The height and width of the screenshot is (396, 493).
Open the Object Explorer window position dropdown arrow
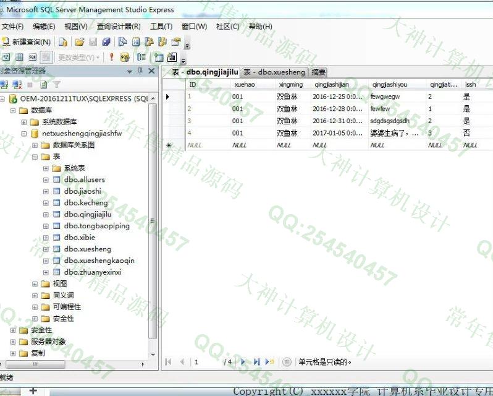[x=129, y=71]
